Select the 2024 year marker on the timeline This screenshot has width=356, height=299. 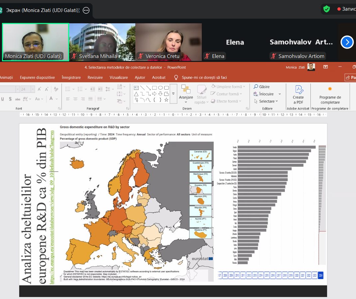point(320,276)
